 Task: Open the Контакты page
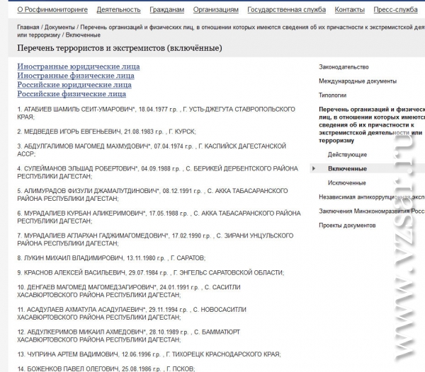point(350,10)
